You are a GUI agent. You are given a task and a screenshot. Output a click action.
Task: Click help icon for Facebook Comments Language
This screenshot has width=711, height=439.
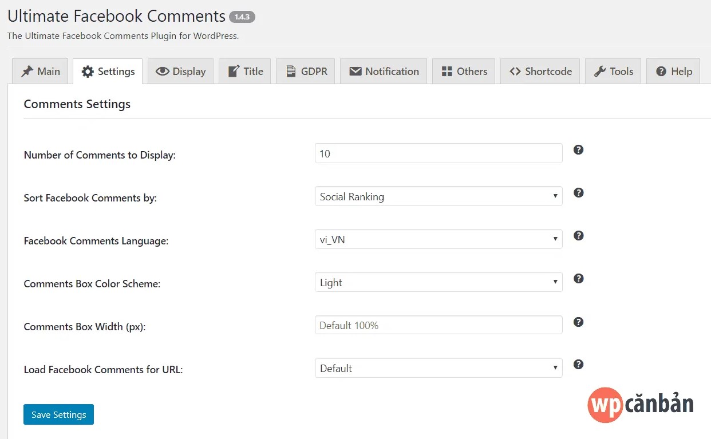tap(578, 236)
